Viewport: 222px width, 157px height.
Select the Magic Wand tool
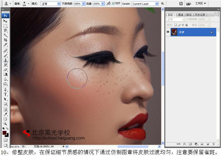click(x=5, y=35)
